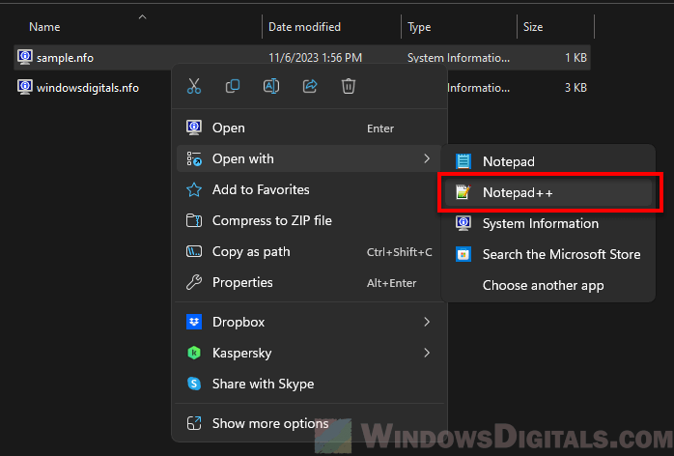Select Show more options
The height and width of the screenshot is (456, 674).
coord(310,423)
